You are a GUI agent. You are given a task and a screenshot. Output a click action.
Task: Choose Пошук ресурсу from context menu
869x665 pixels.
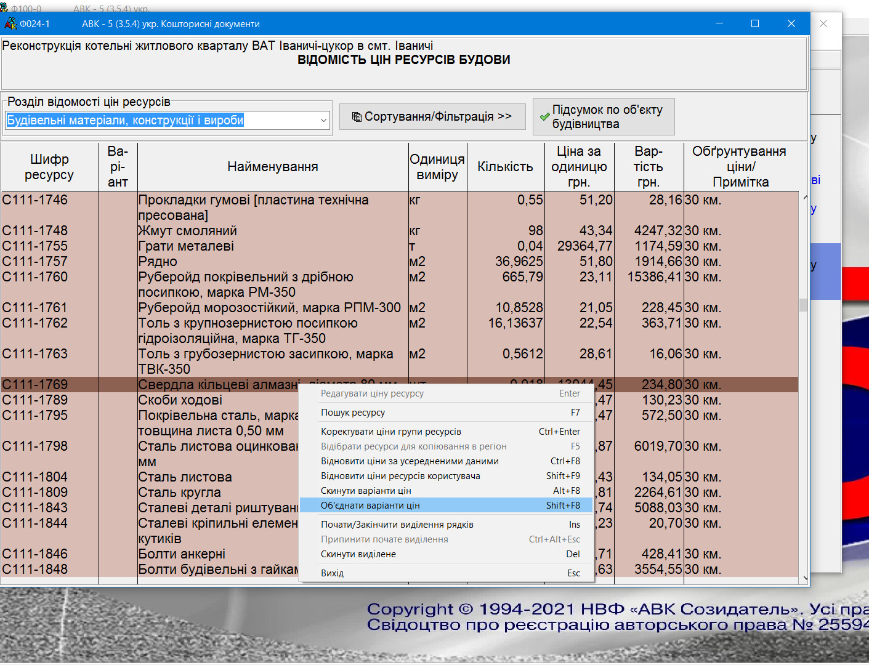447,413
